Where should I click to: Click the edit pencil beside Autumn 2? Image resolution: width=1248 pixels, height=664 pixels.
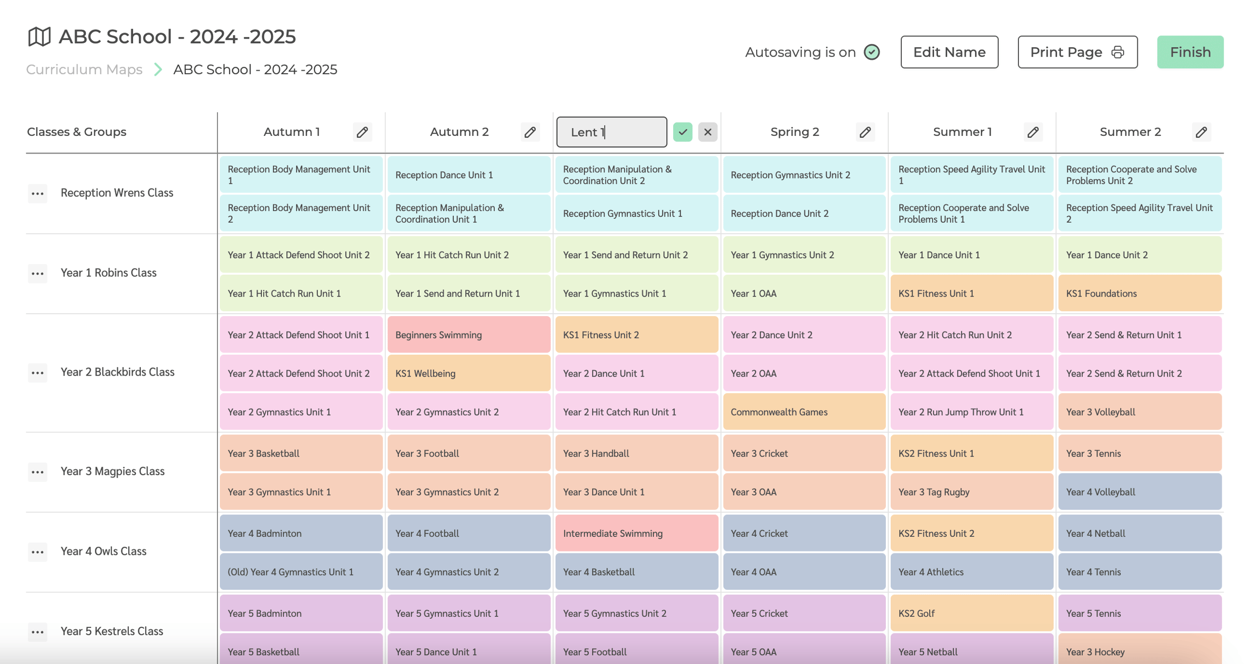point(530,132)
